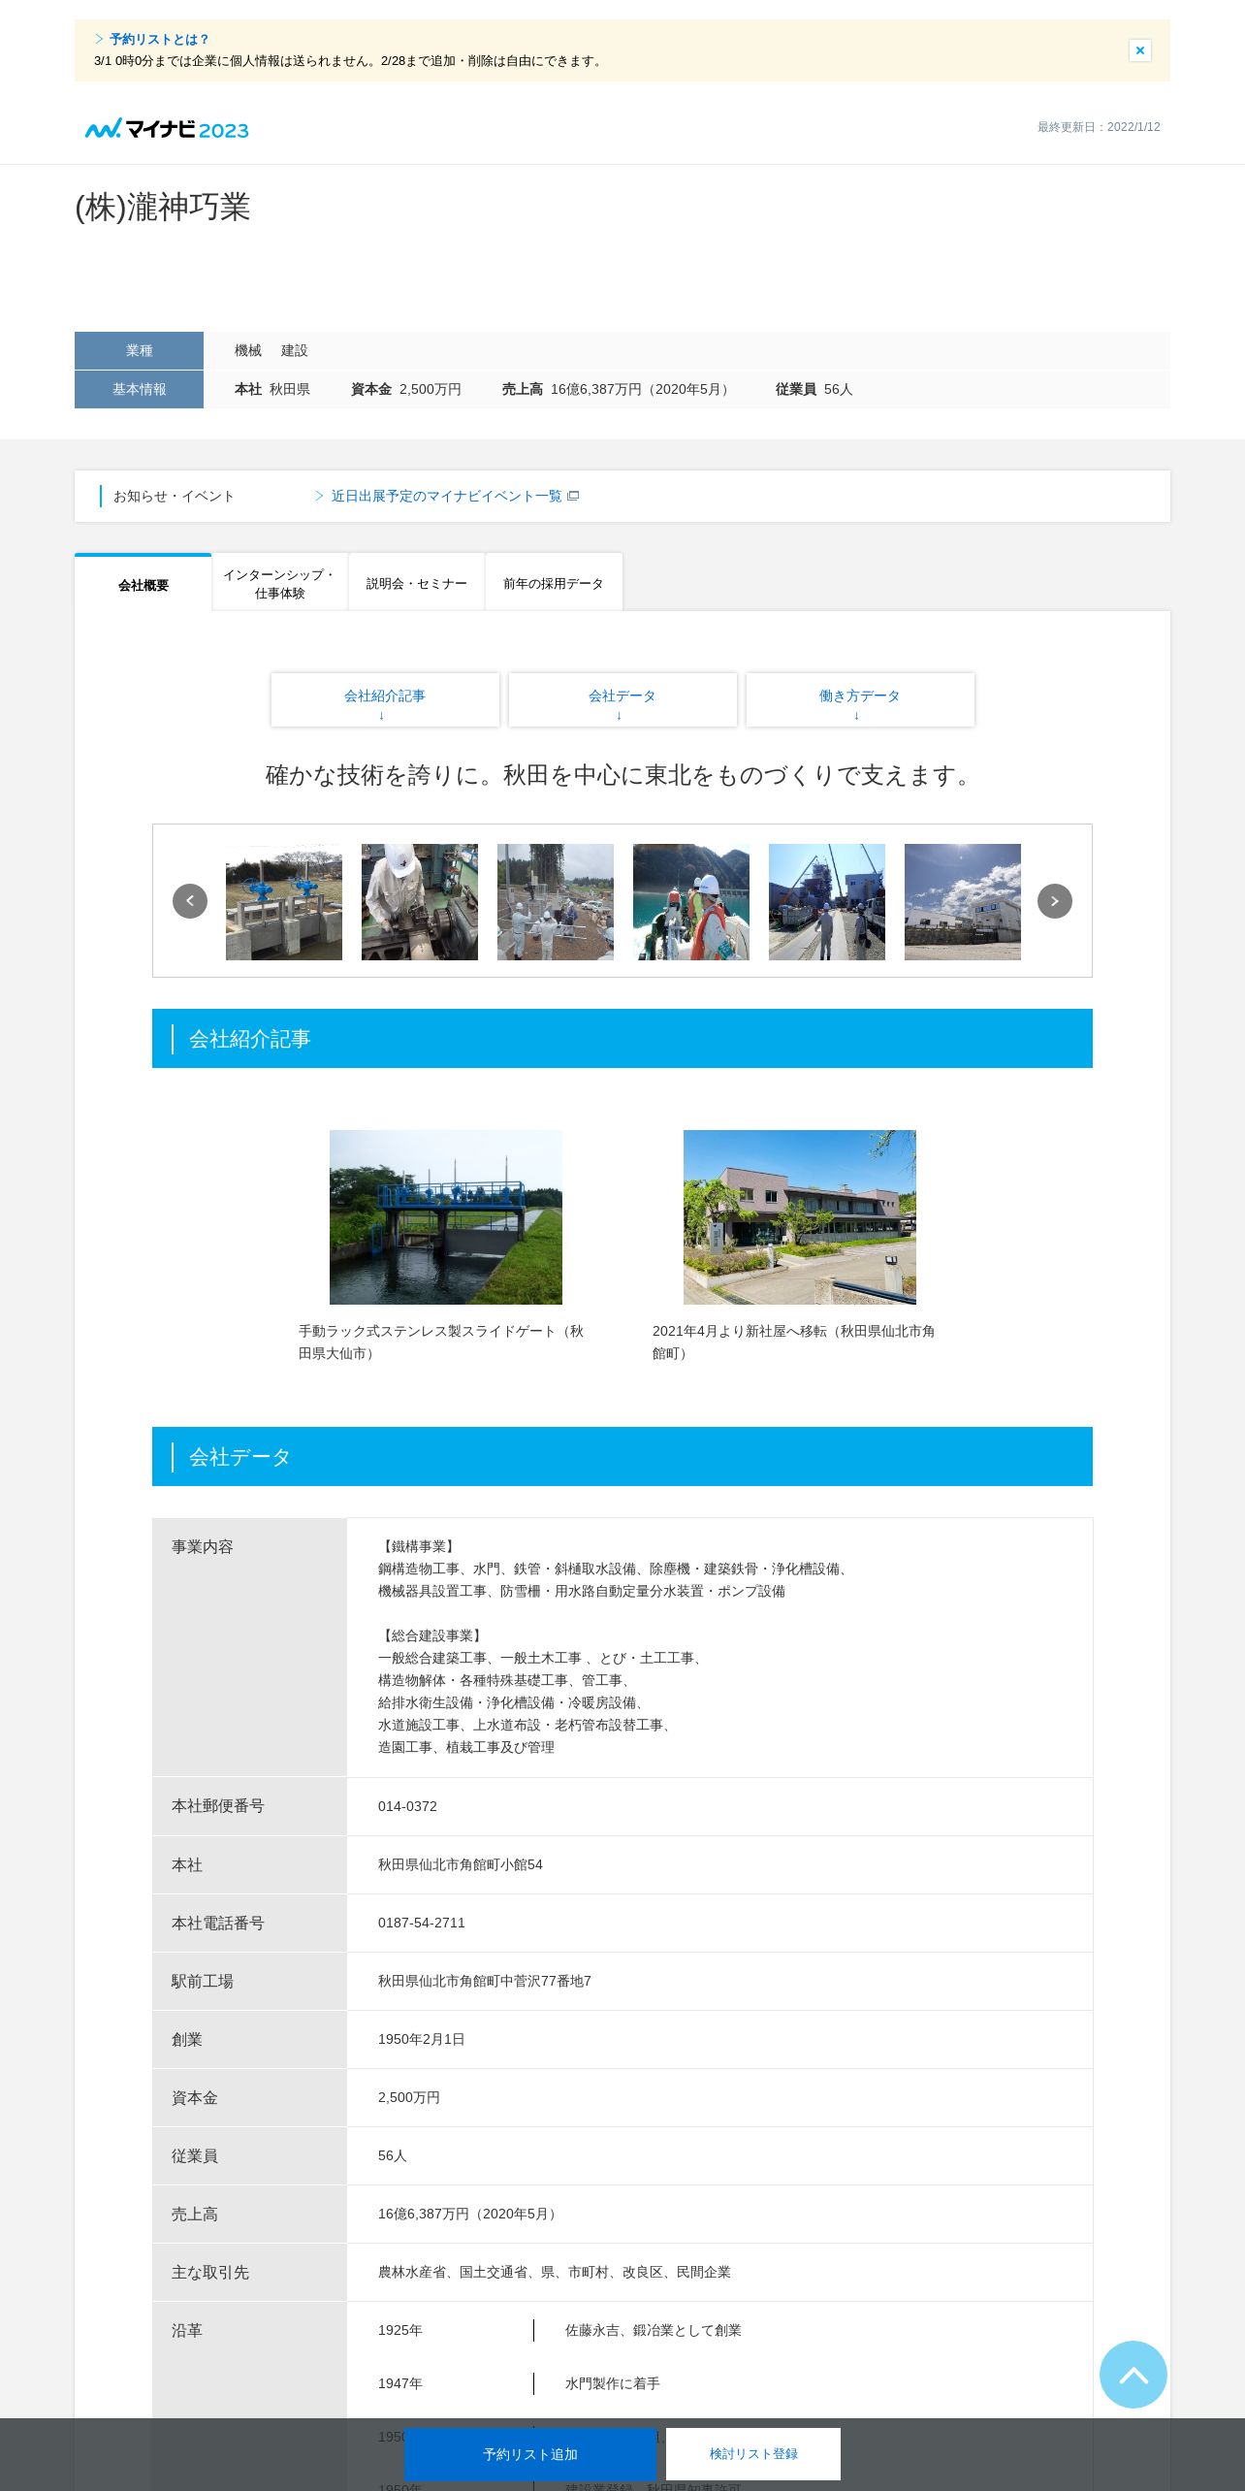Click the address 秋田県仙北市角館町小館54

pos(461,1864)
